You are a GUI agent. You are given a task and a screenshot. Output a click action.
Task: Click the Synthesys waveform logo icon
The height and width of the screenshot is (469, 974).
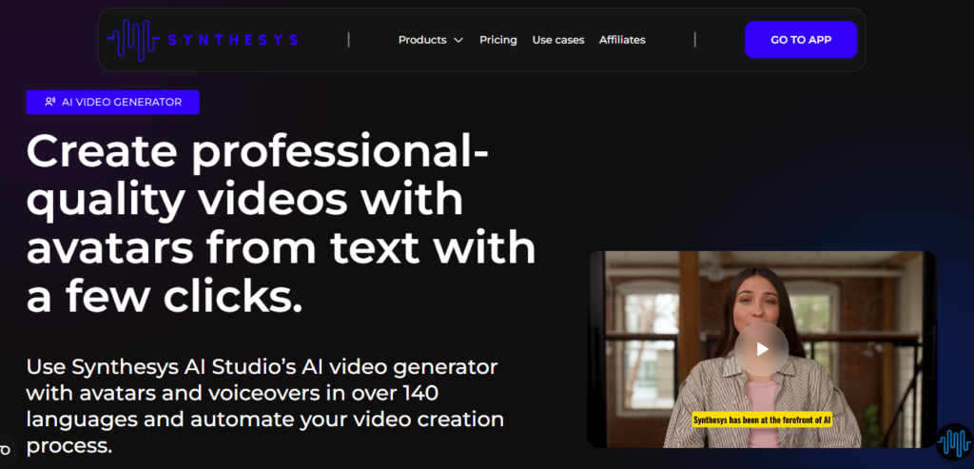[133, 40]
